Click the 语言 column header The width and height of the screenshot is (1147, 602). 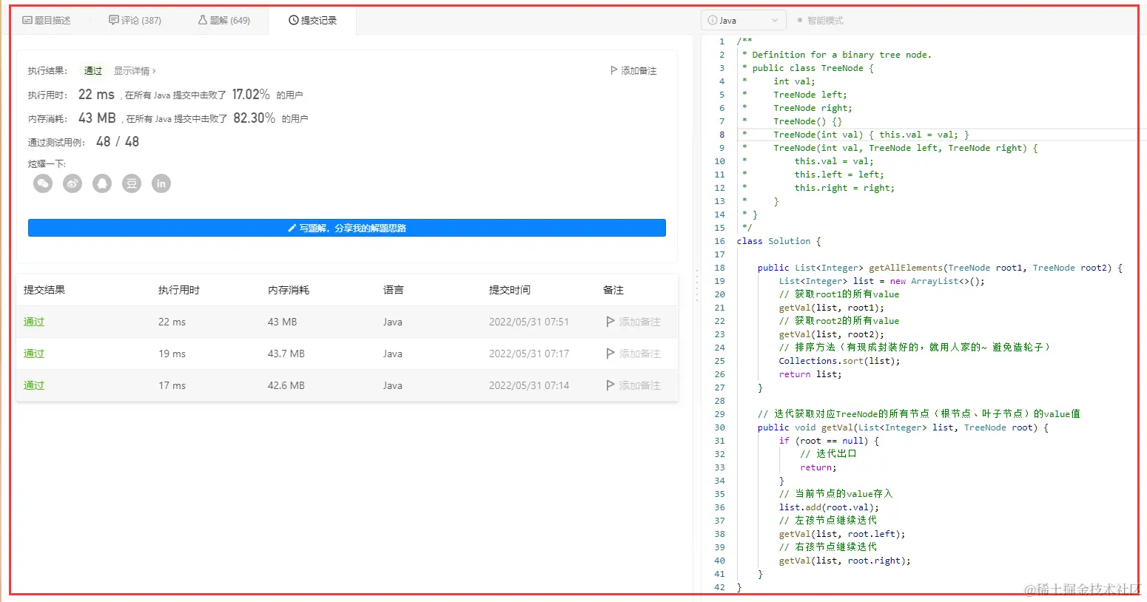[394, 290]
